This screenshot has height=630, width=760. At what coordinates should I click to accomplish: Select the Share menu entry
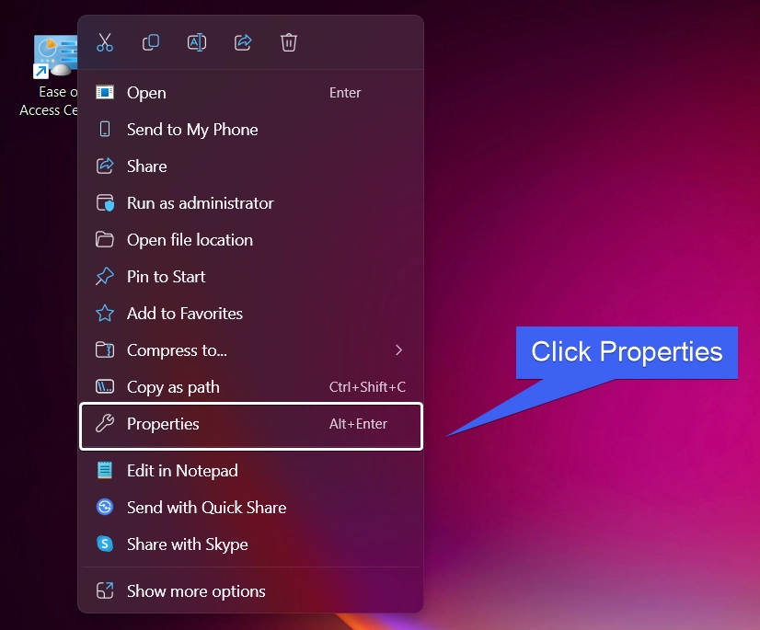[250, 166]
